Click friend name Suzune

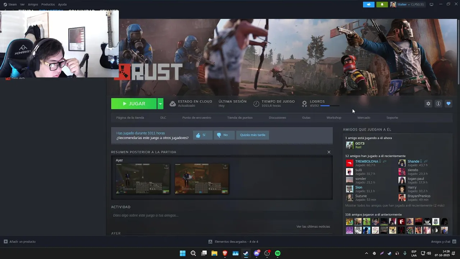[361, 196]
